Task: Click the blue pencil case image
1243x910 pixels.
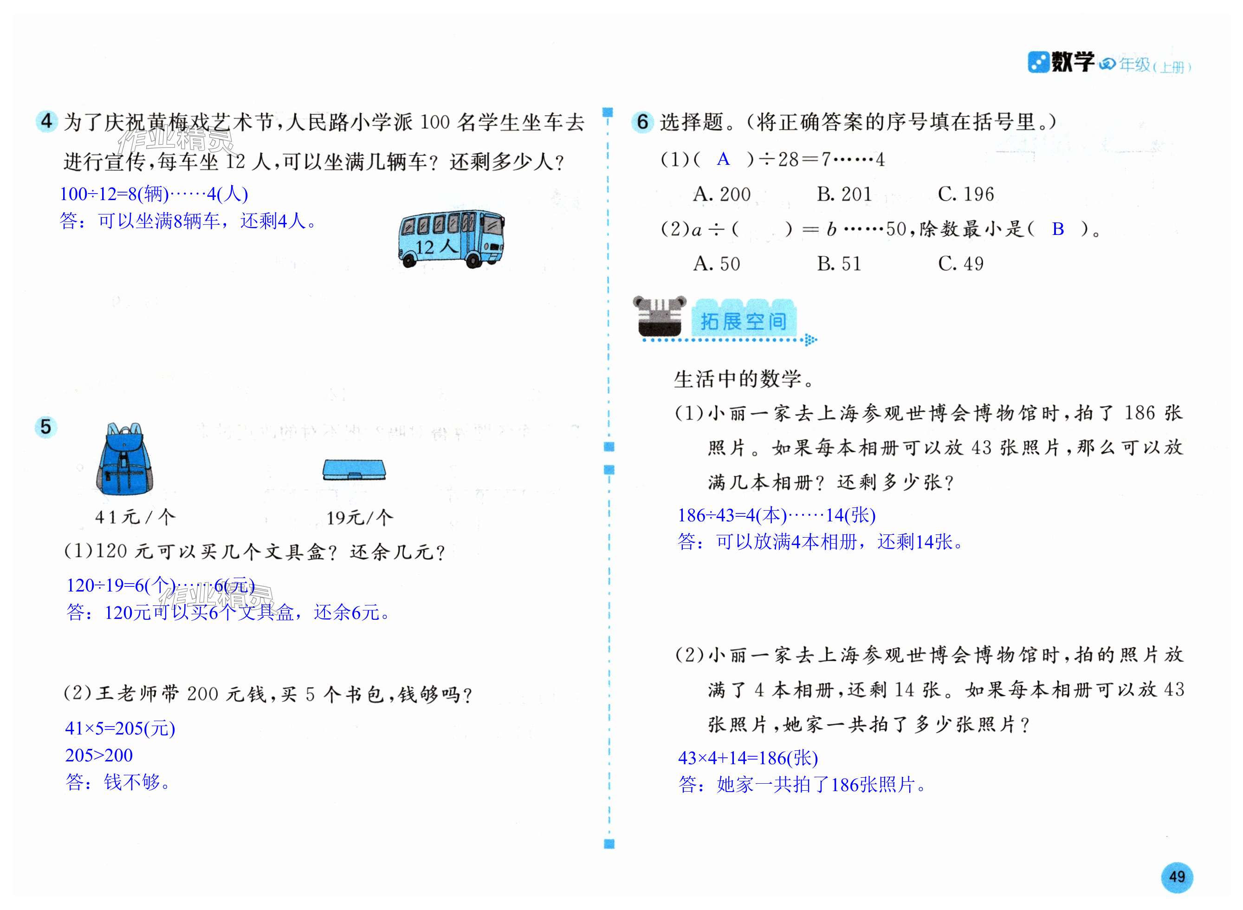Action: [x=354, y=470]
